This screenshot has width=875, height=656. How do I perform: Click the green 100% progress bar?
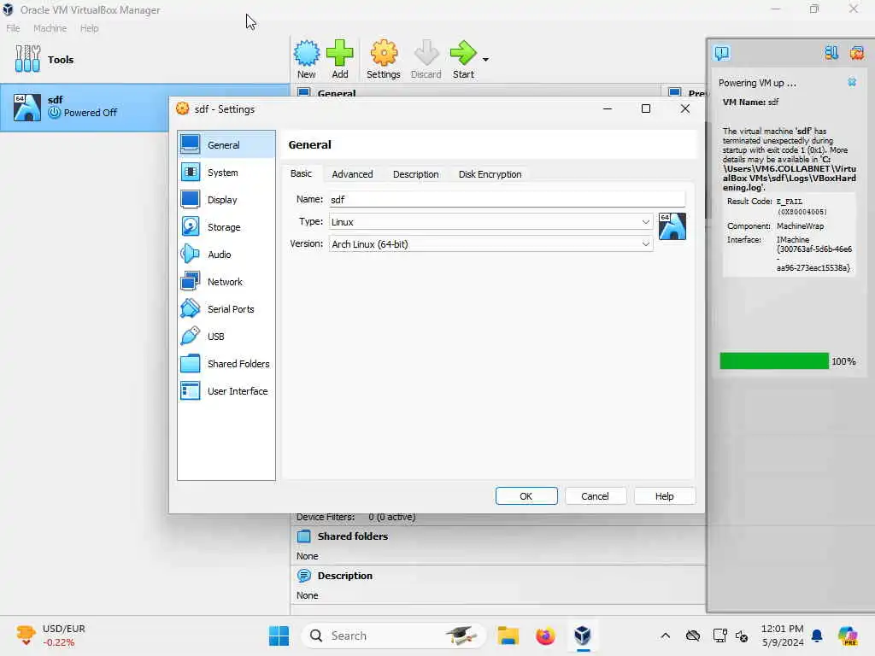pos(774,361)
